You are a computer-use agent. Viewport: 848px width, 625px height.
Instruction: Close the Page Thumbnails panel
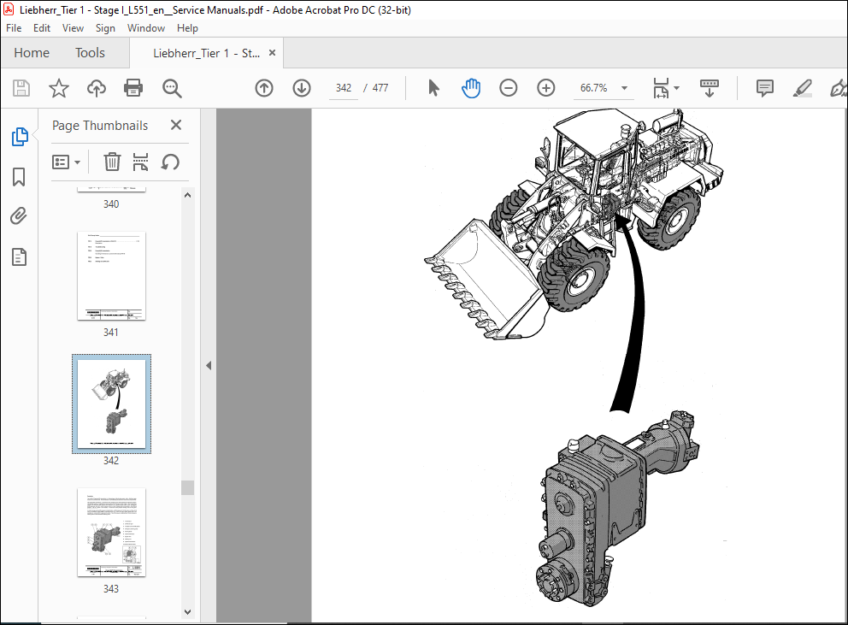[176, 125]
